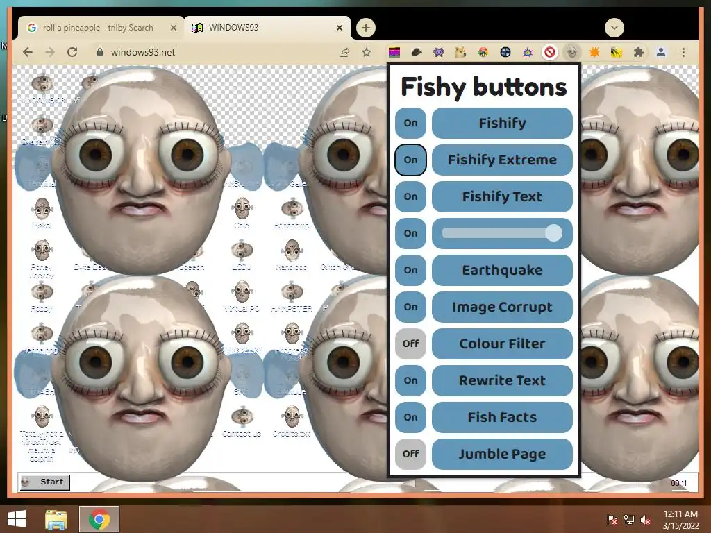This screenshot has width=711, height=533.
Task: Click the Colour Filter button
Action: click(x=502, y=344)
